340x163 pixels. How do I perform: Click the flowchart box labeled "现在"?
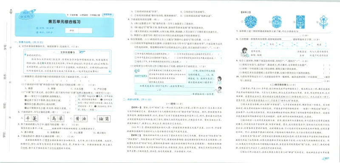click(319, 44)
